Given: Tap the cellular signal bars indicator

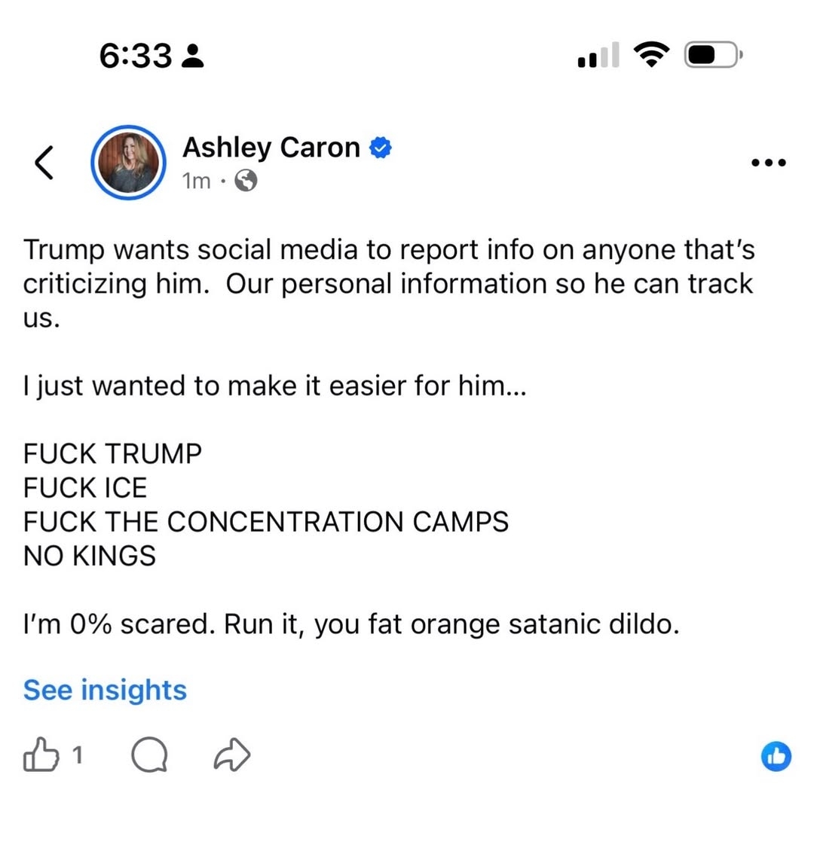Looking at the screenshot, I should [598, 56].
